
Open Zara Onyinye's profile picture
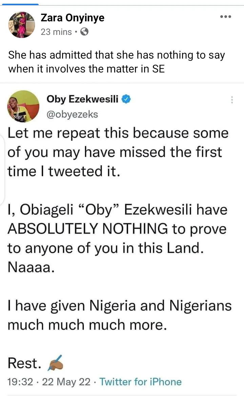point(21,24)
